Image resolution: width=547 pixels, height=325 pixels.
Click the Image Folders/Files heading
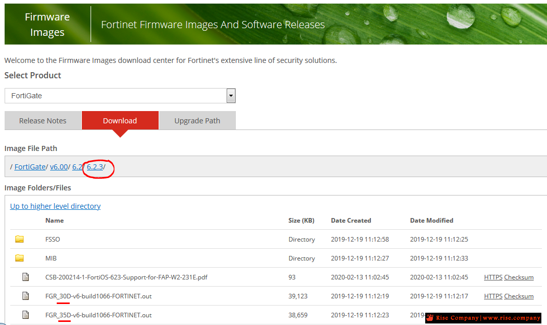coord(38,188)
